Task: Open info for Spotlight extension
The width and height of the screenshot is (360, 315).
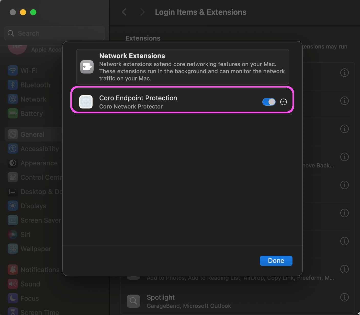Action: coord(344,297)
